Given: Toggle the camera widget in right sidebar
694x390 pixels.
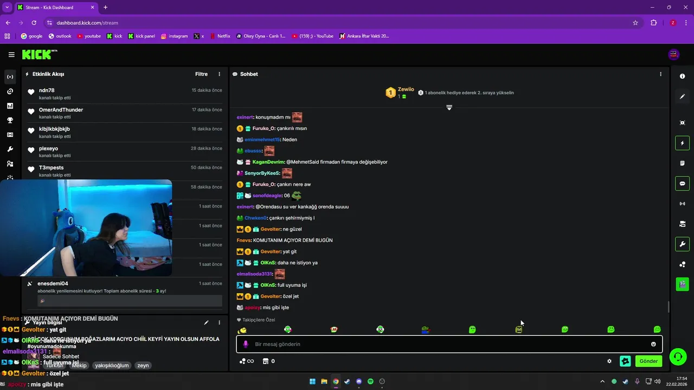Looking at the screenshot, I should (682, 224).
